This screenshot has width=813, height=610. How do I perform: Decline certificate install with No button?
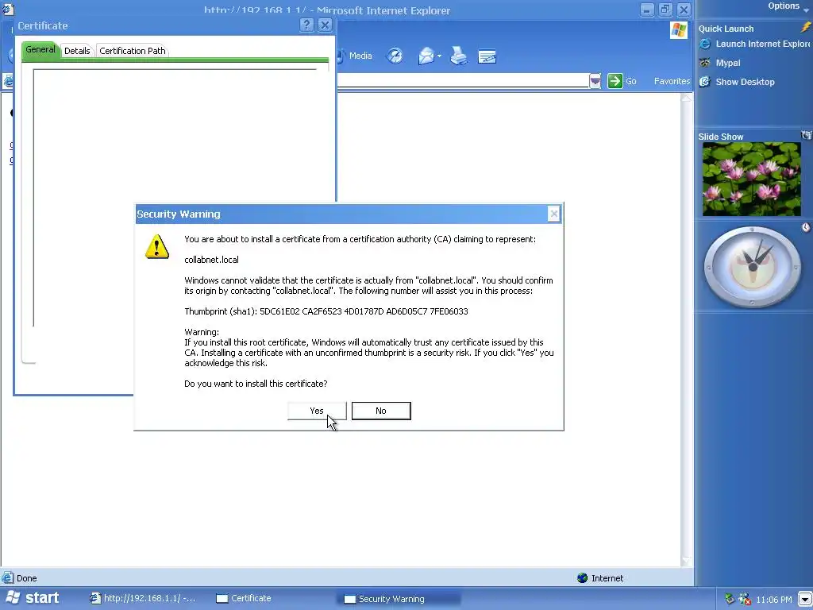(x=381, y=411)
